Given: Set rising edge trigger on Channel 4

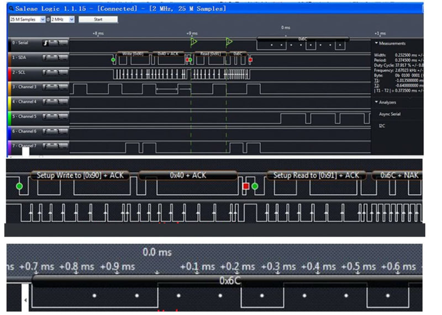Looking at the screenshot, I should (45, 102).
